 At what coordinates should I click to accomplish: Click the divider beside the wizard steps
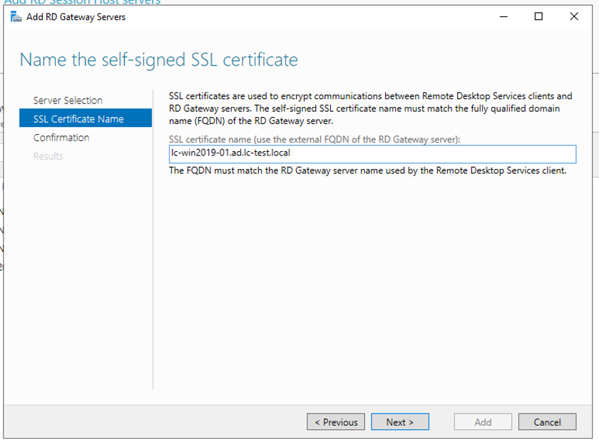pos(153,239)
